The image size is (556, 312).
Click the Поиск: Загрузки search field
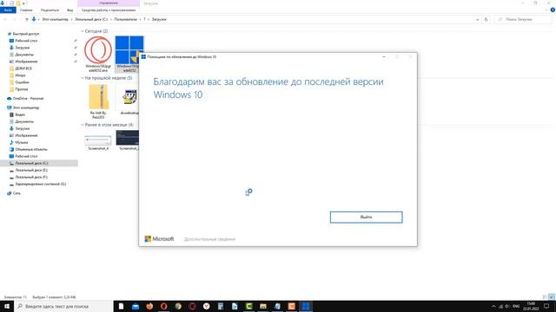(x=523, y=19)
